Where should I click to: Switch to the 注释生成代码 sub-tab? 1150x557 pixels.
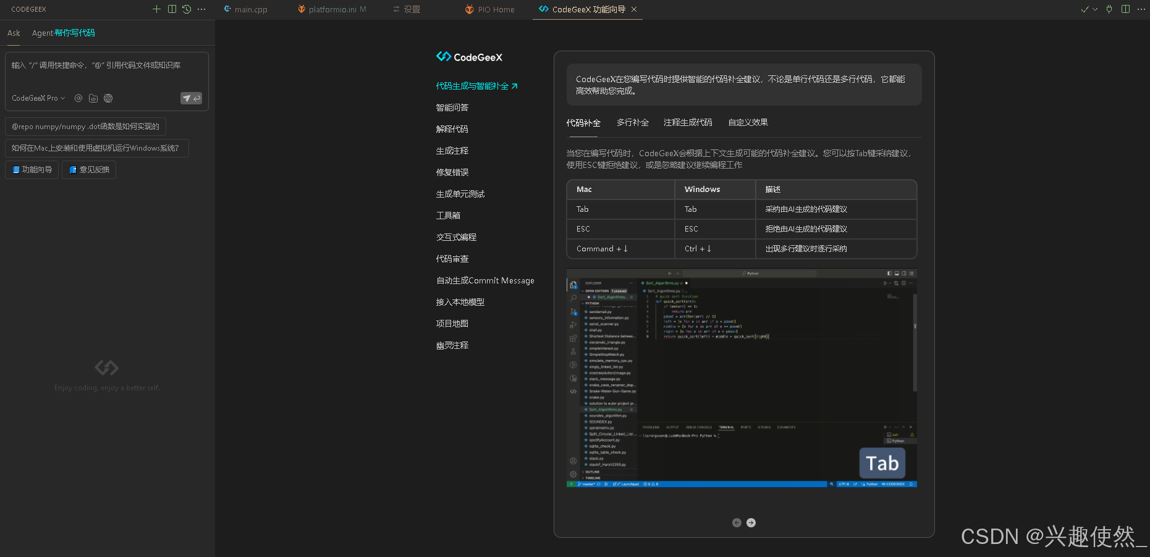(x=688, y=122)
